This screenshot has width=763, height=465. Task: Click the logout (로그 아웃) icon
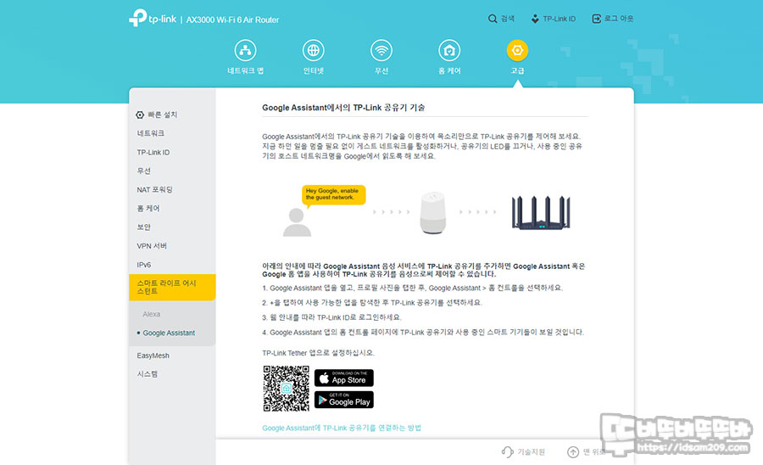[596, 19]
